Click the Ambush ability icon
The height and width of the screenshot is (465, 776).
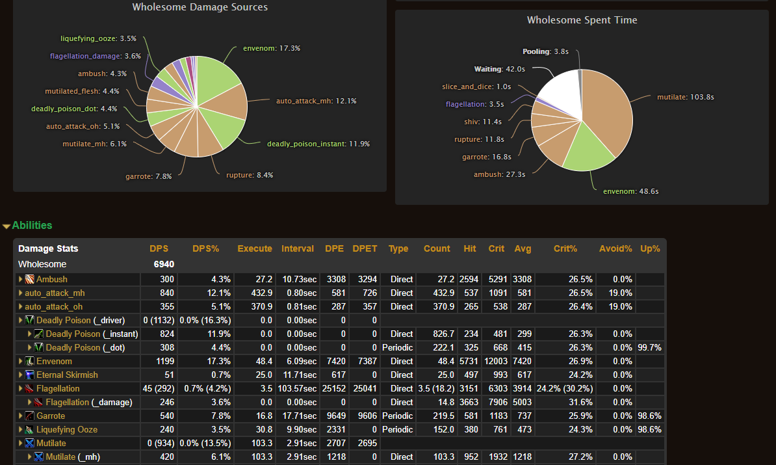point(30,279)
